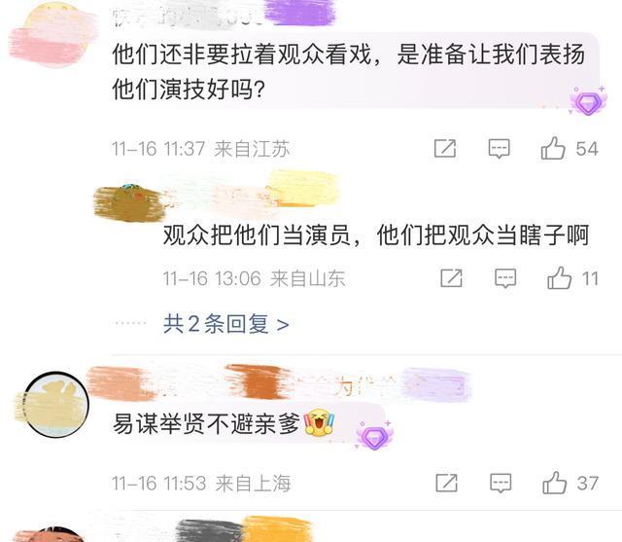Select the comment text 他们还非要拉着观众看戏
The image size is (622, 542).
point(243,54)
